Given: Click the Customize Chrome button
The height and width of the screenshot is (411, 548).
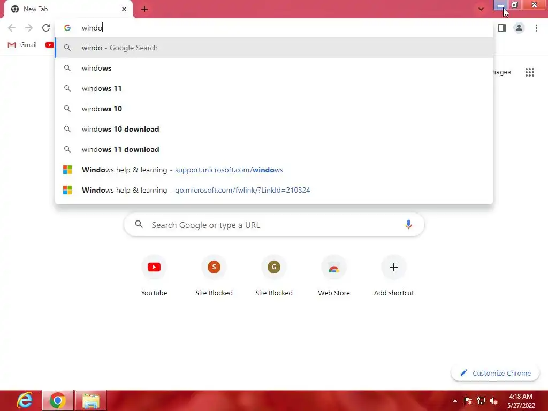Looking at the screenshot, I should [x=495, y=373].
